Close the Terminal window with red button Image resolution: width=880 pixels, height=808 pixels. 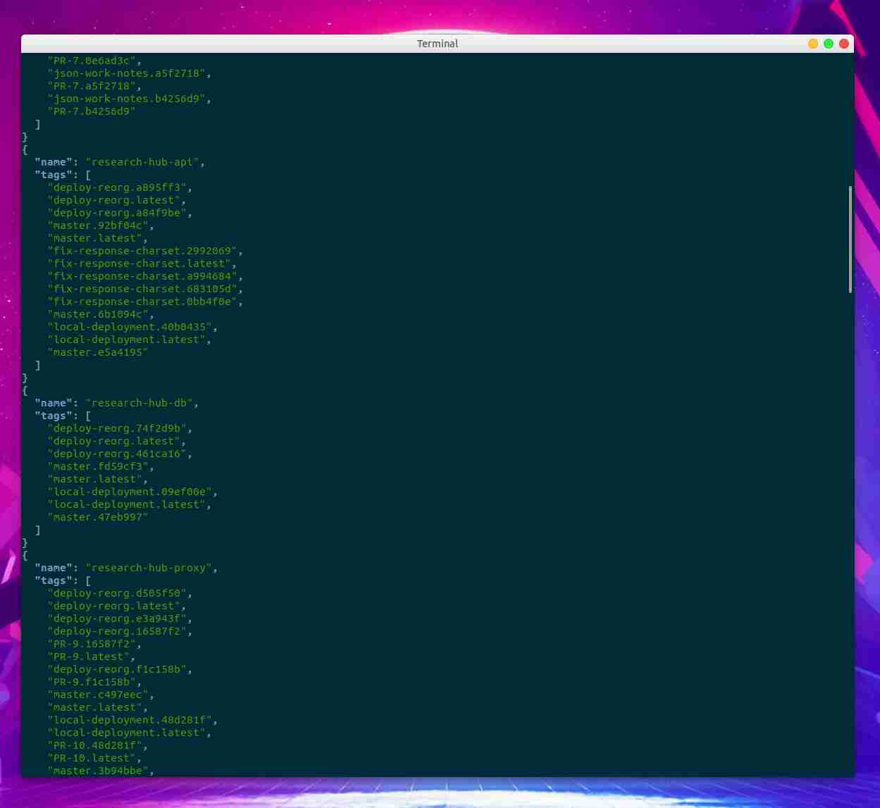(x=843, y=44)
